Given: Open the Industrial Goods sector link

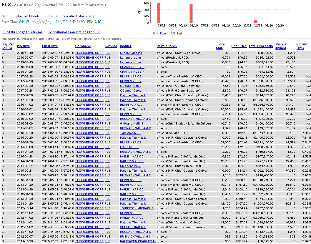Looking at the screenshot, I should [x=26, y=16].
